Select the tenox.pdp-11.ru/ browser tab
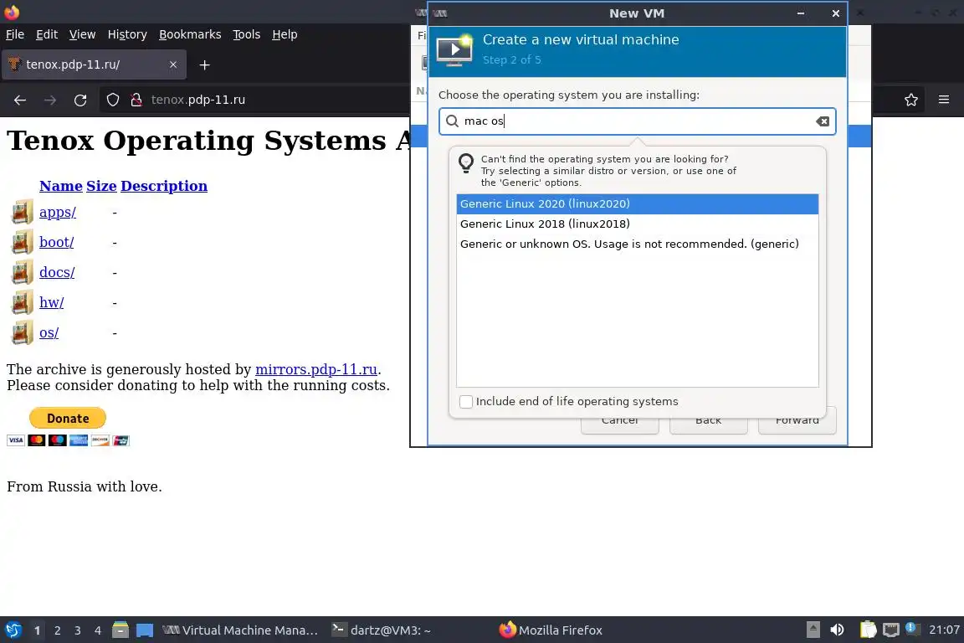 pyautogui.click(x=94, y=64)
